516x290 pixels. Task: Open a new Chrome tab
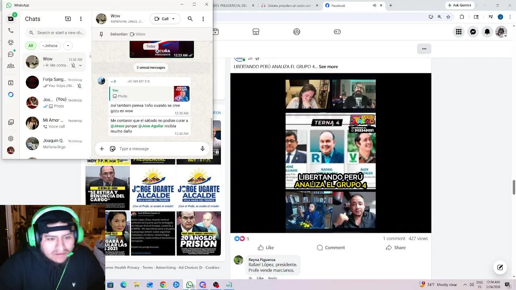[390, 5]
